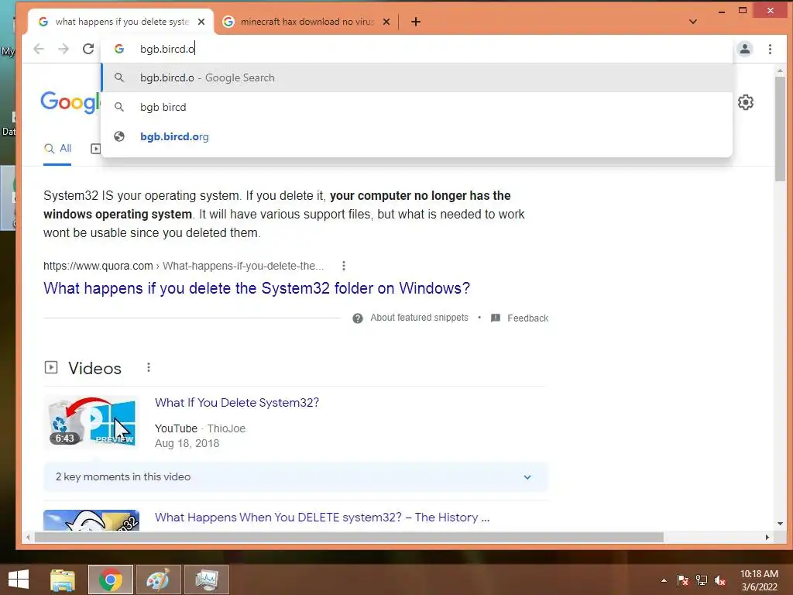Open the system monitor taskbar icon

coord(207,580)
